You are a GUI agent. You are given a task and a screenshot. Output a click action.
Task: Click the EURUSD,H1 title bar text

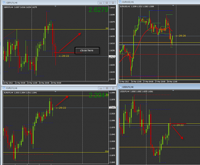128,2
